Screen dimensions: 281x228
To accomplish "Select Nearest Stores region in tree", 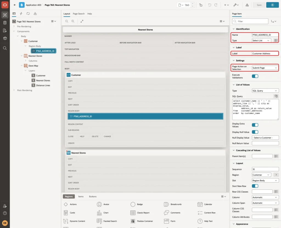I will 35,56.
